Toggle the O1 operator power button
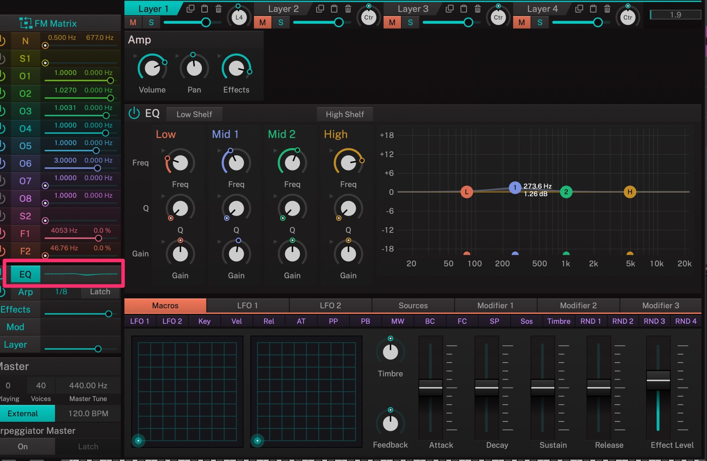The height and width of the screenshot is (461, 707). [2, 76]
